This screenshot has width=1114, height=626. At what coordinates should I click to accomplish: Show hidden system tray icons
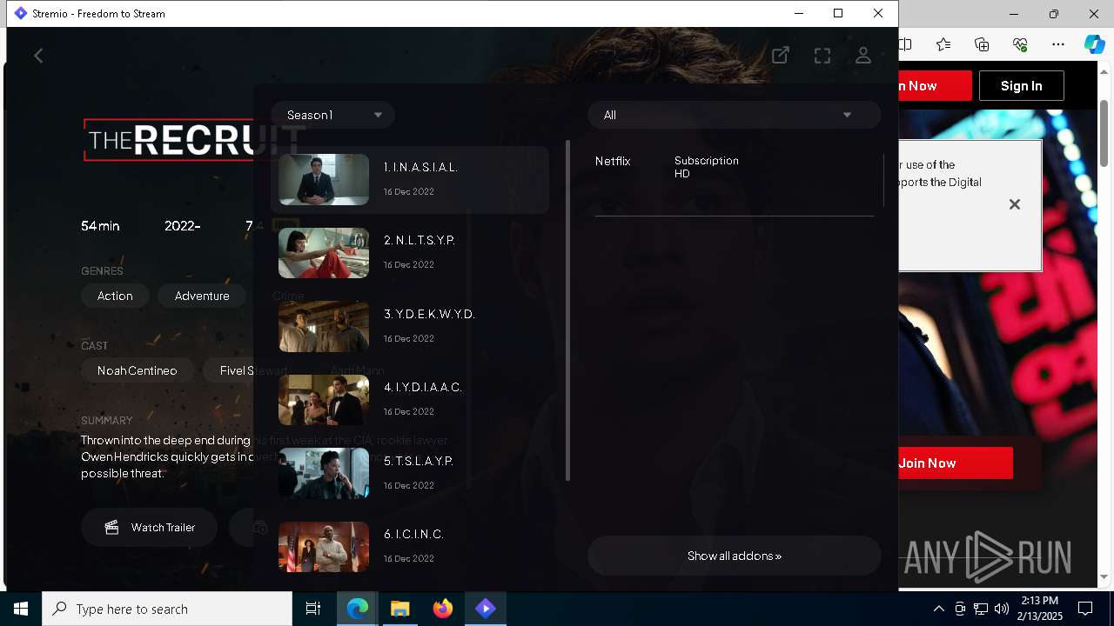[x=938, y=609]
